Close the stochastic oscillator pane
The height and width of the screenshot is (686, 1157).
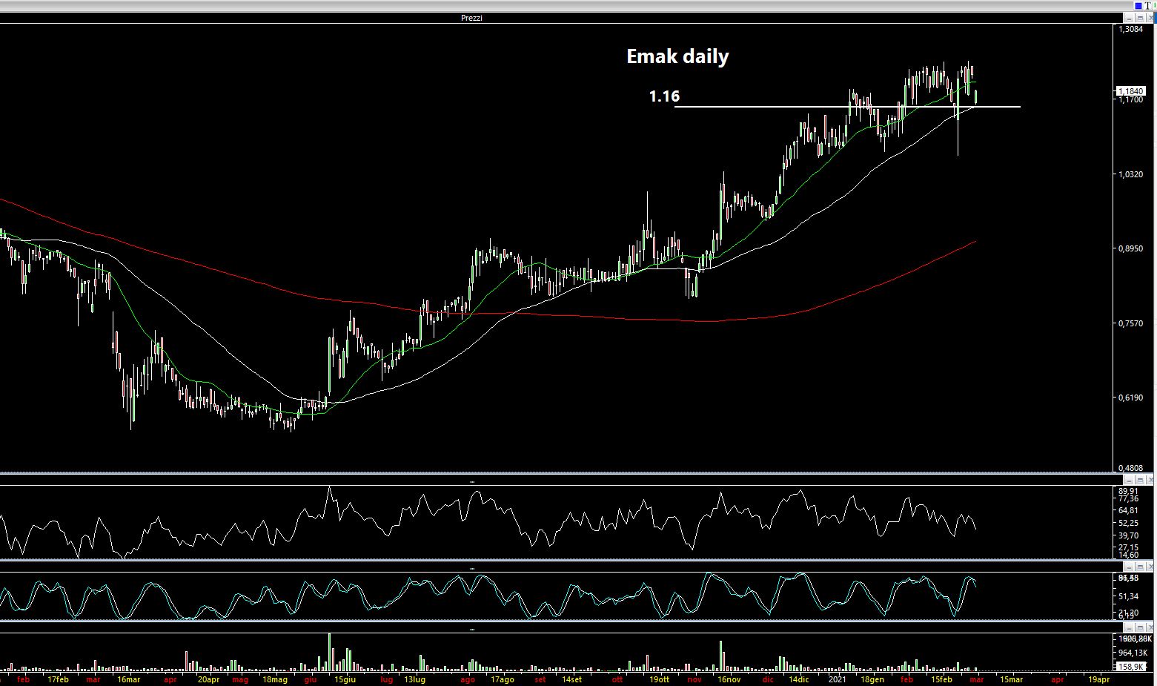pos(1150,567)
